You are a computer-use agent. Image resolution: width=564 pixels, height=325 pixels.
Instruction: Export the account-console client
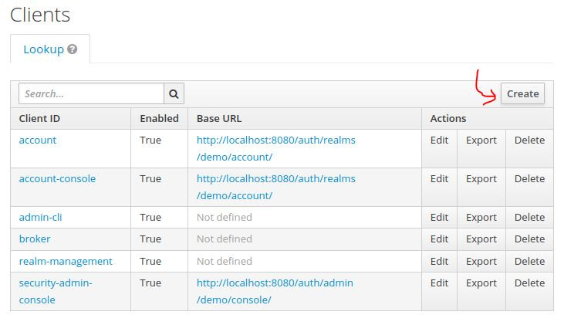(x=481, y=179)
